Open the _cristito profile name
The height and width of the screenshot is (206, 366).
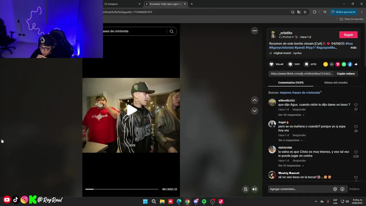coord(286,33)
